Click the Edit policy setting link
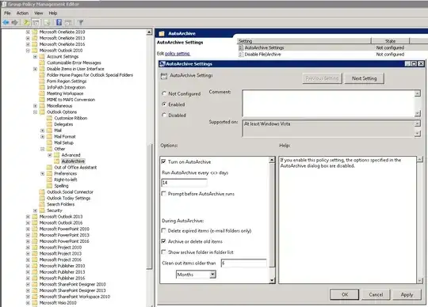The width and height of the screenshot is (428, 307). click(x=178, y=53)
